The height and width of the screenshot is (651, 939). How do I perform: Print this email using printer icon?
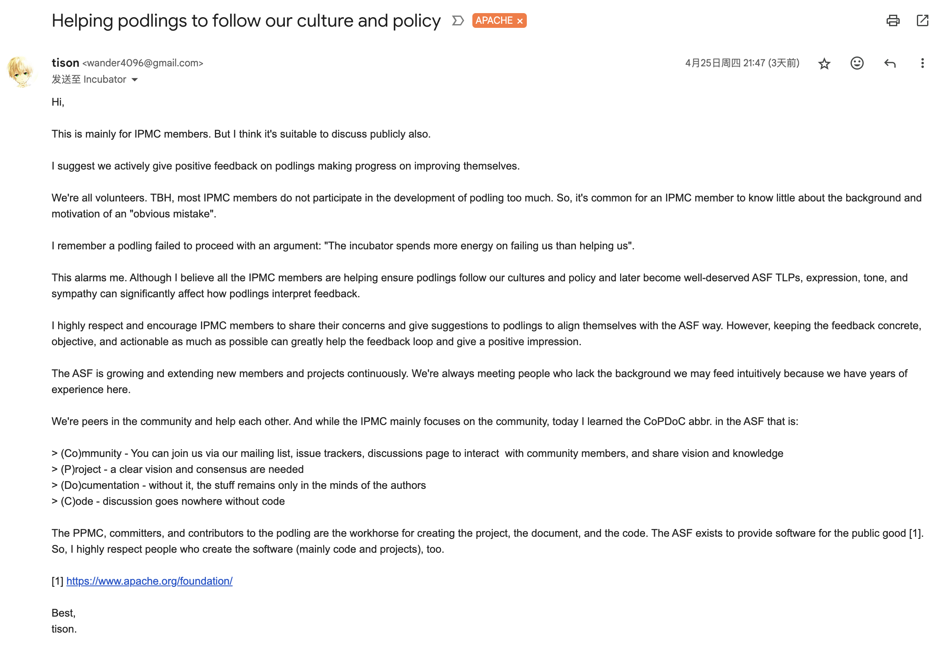click(893, 20)
